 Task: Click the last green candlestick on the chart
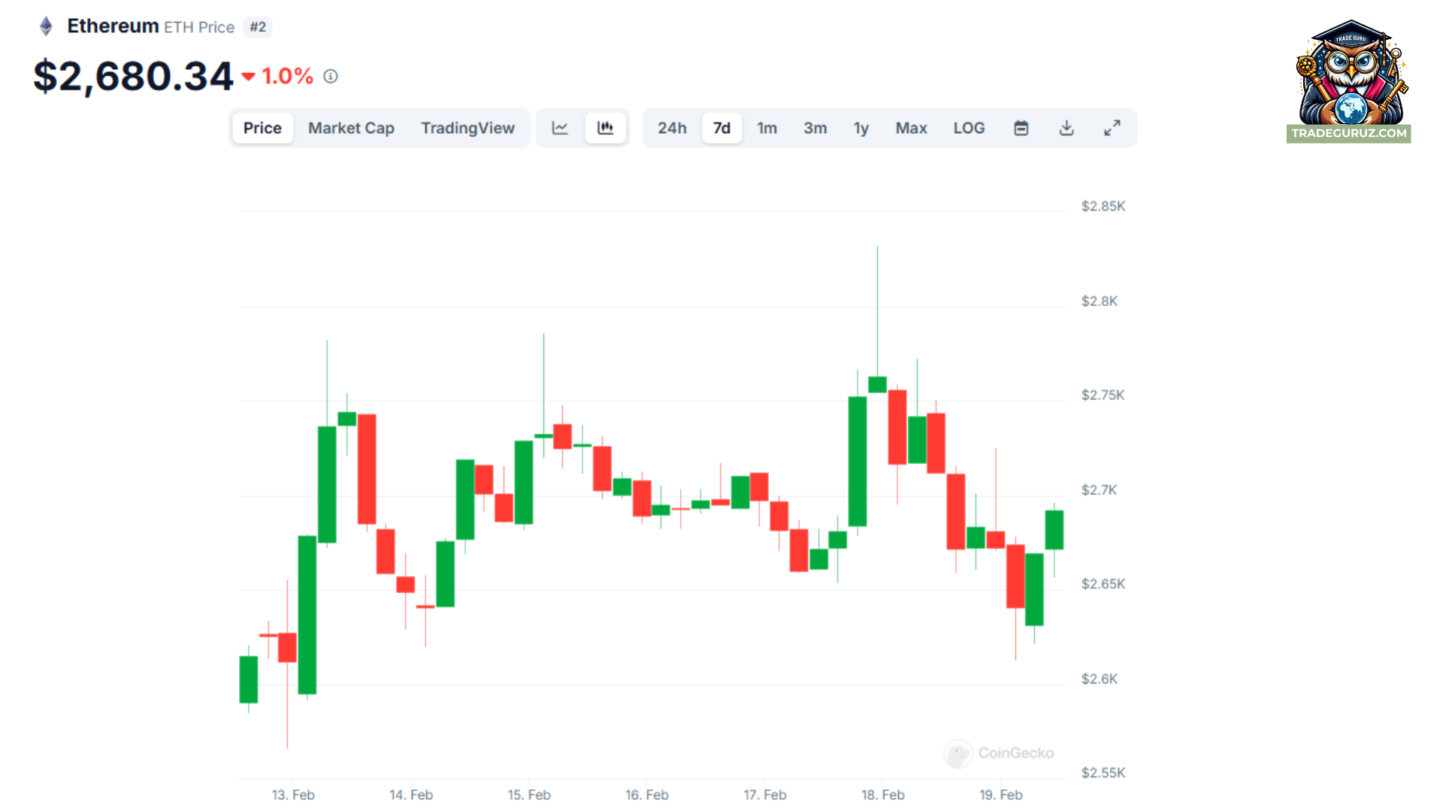[x=1054, y=530]
